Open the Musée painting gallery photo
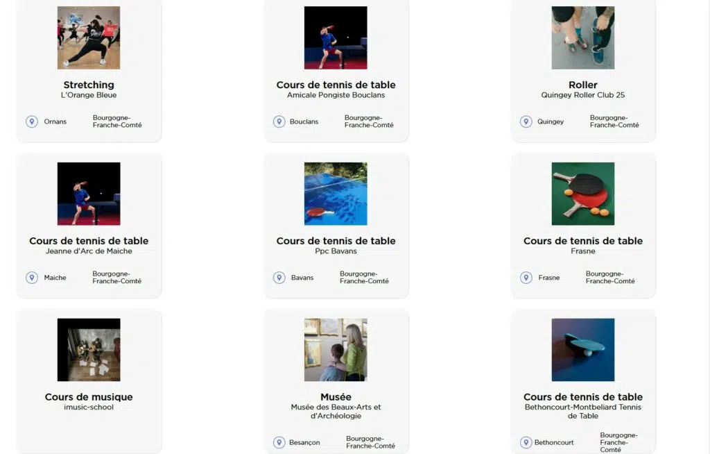Viewport: 710px width, 454px height. click(x=336, y=350)
